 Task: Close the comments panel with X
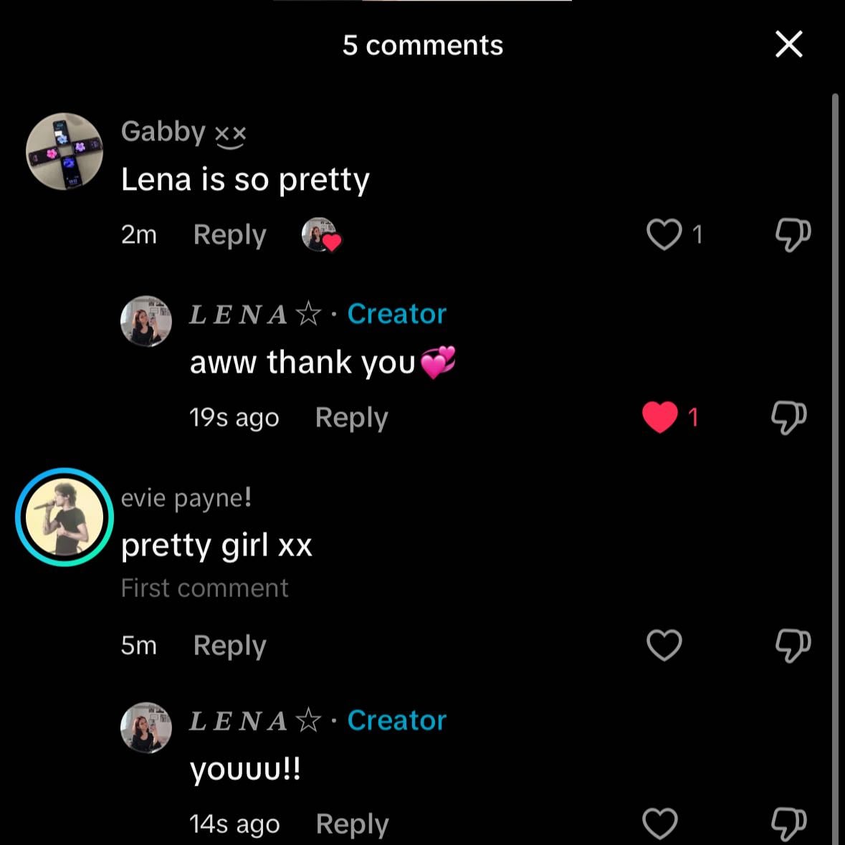(789, 44)
